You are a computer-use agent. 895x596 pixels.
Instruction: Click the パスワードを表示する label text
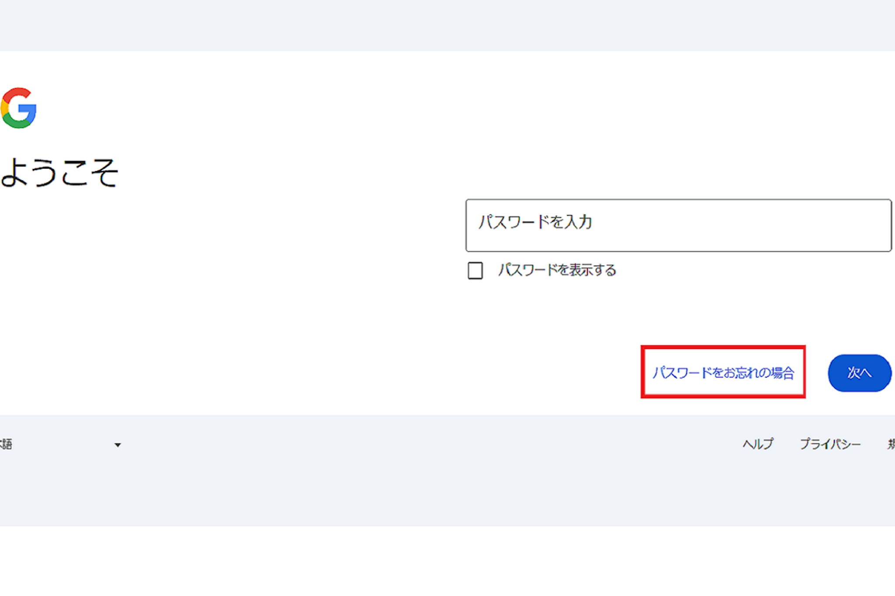[557, 270]
